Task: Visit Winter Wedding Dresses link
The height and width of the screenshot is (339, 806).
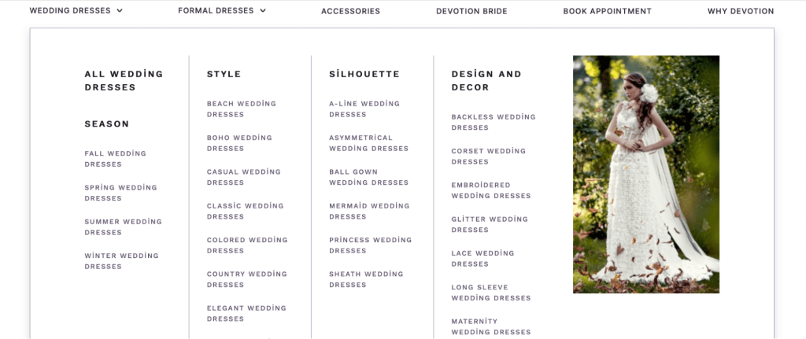Action: (x=122, y=261)
